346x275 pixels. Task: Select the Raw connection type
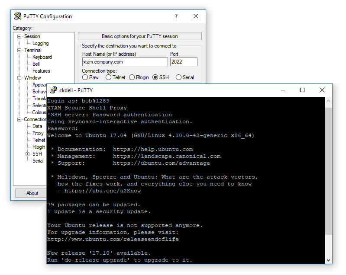pyautogui.click(x=85, y=77)
